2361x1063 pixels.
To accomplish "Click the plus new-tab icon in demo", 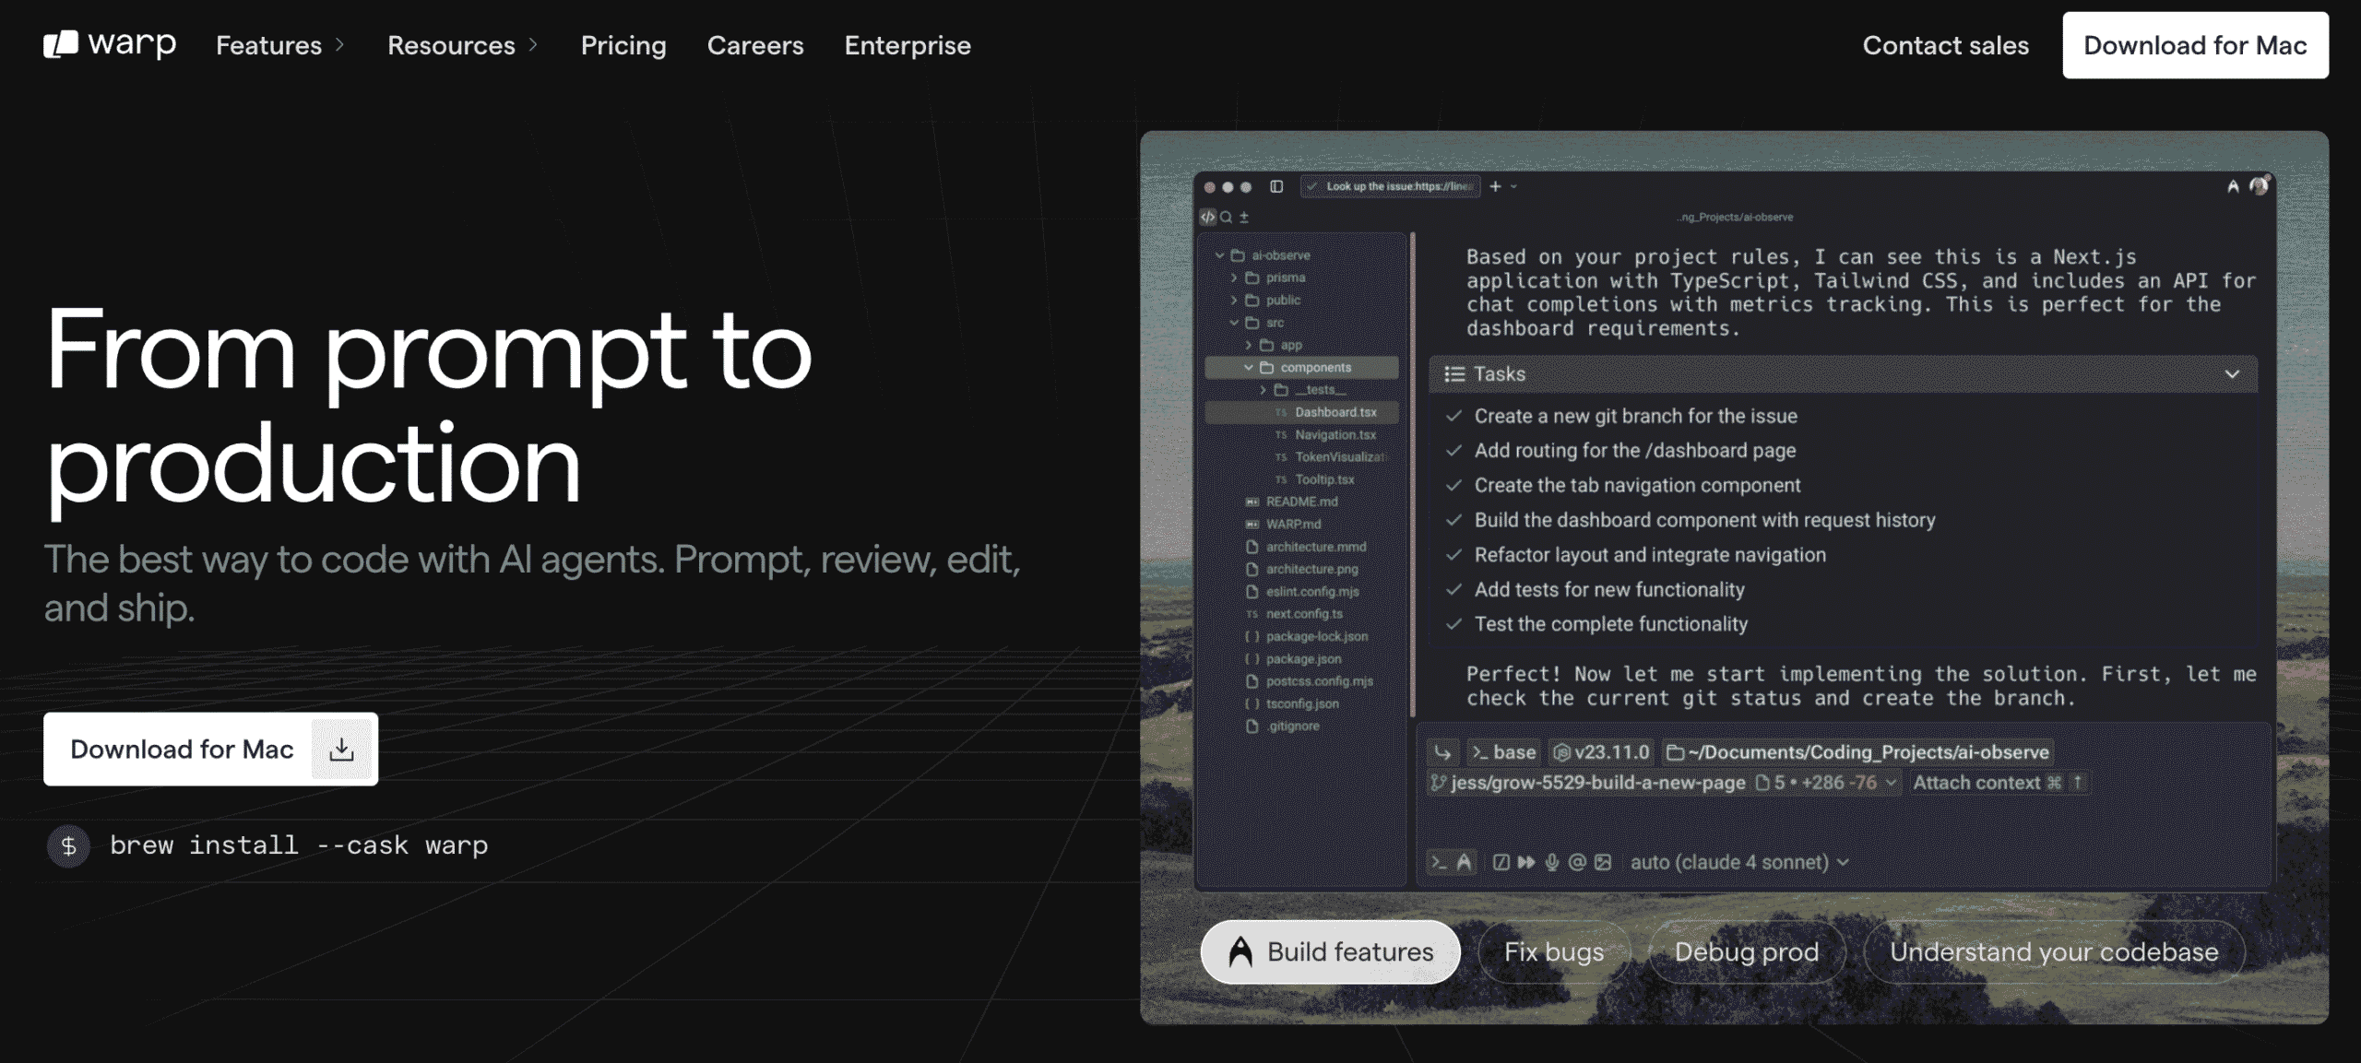I will [1495, 186].
